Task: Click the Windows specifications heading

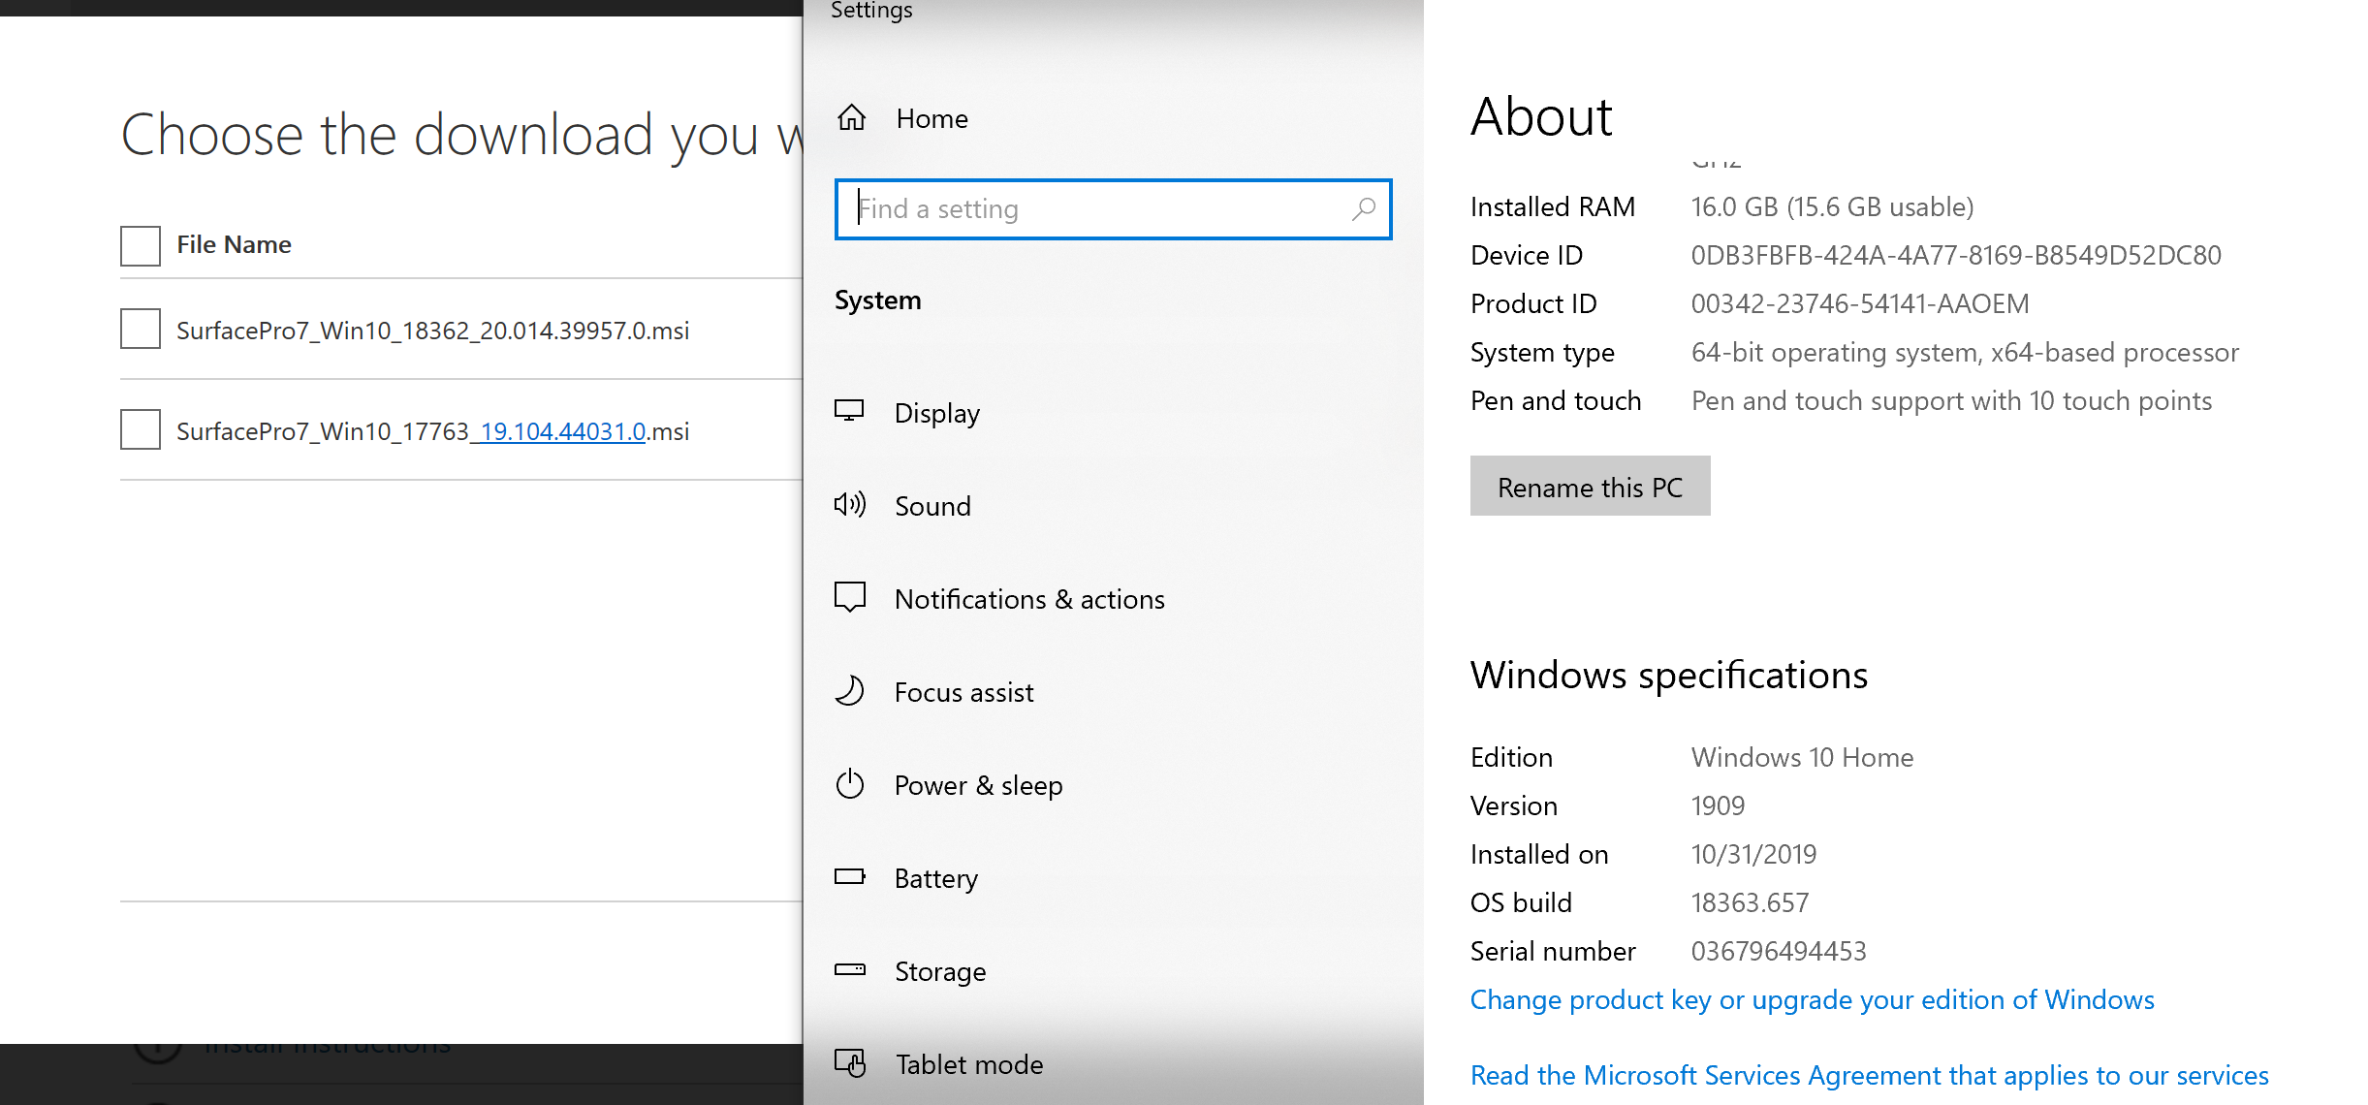Action: coord(1668,675)
